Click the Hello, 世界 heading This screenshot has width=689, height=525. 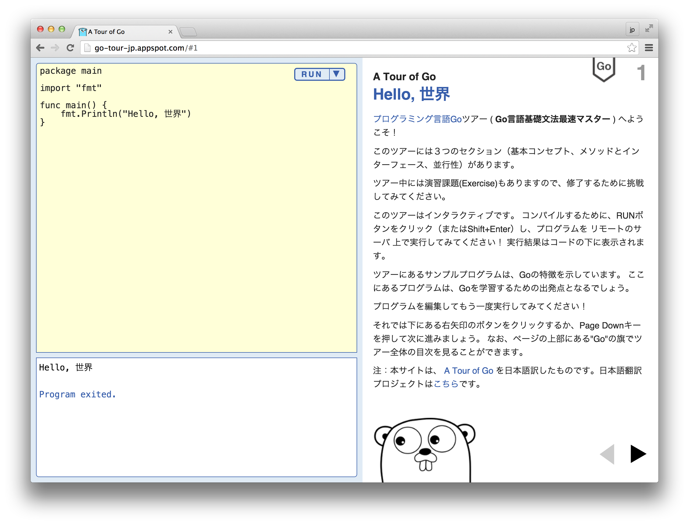pyautogui.click(x=411, y=94)
